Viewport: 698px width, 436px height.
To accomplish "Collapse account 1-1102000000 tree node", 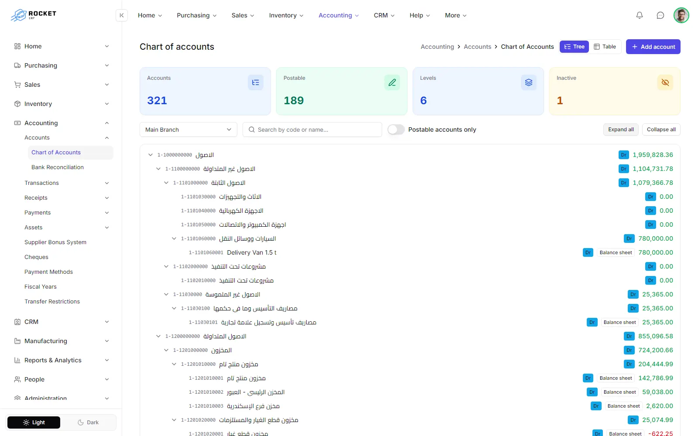I will tap(166, 266).
